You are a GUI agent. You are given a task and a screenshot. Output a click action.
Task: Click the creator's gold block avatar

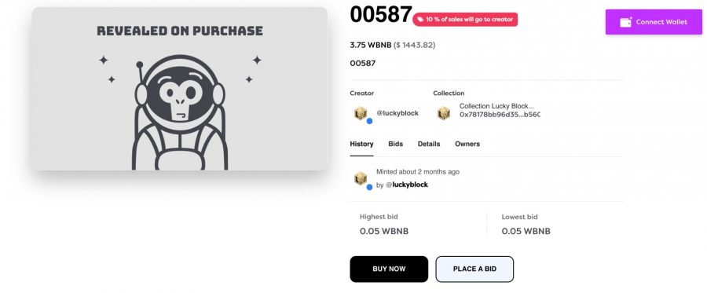pyautogui.click(x=361, y=112)
